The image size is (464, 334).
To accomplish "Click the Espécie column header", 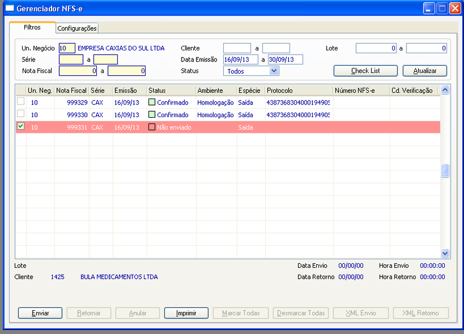I will pyautogui.click(x=251, y=90).
